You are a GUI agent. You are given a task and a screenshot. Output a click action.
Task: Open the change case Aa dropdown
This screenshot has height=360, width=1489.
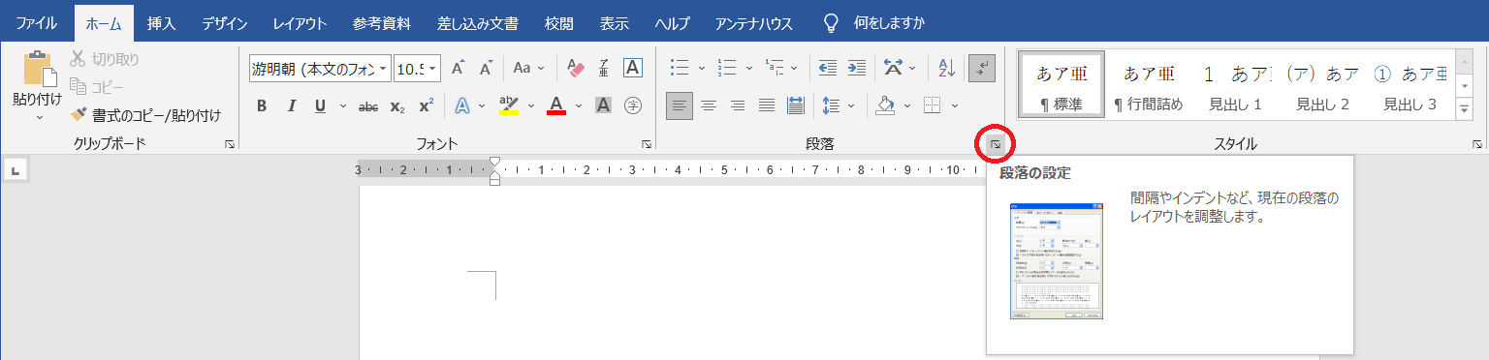click(528, 69)
